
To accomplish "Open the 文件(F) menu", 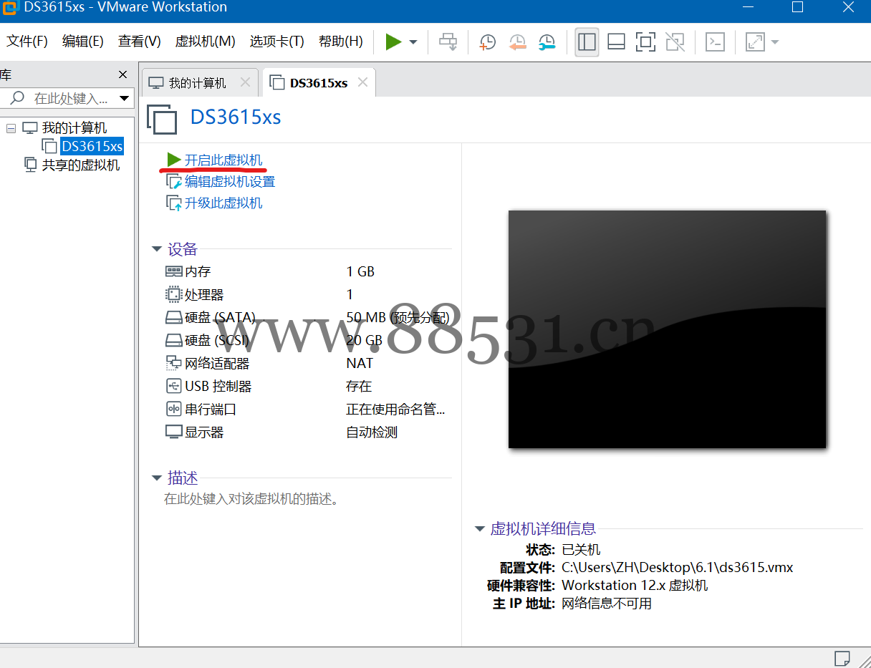I will coord(27,42).
